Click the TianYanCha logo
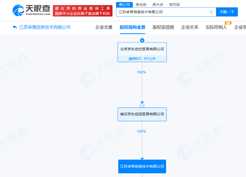The height and width of the screenshot is (177, 246). point(31,10)
